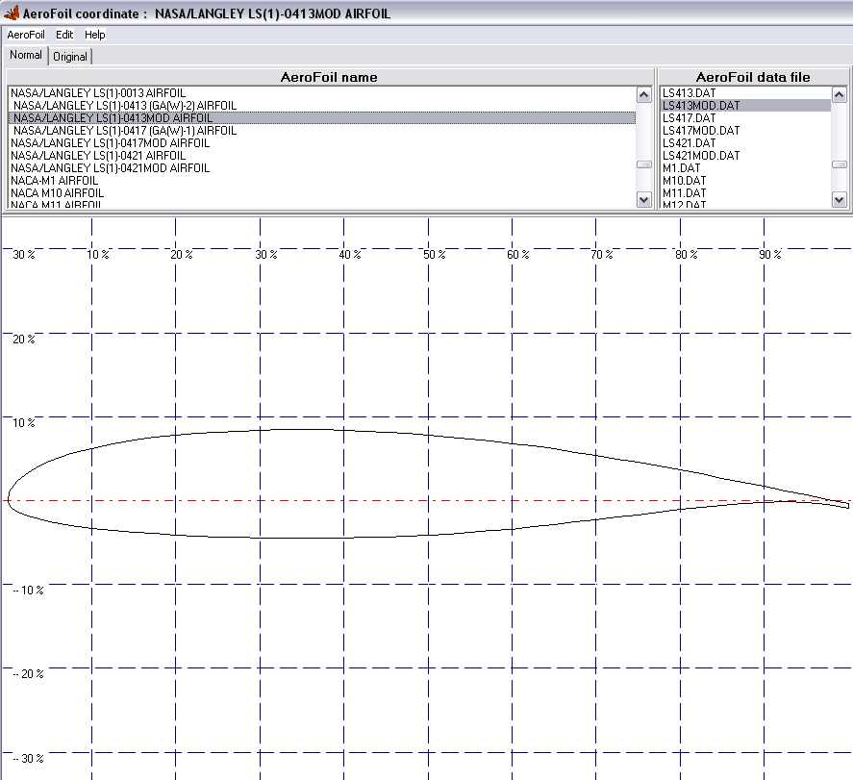This screenshot has height=780, width=853.
Task: Select the Normal tab
Action: pos(26,56)
